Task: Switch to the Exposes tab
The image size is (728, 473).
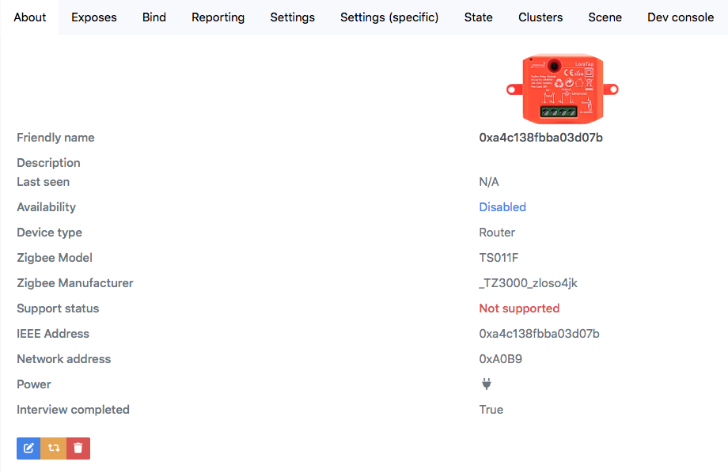Action: click(93, 17)
